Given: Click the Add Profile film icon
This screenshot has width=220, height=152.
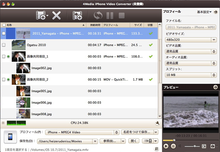Looking at the screenshot, I should tap(77, 15).
